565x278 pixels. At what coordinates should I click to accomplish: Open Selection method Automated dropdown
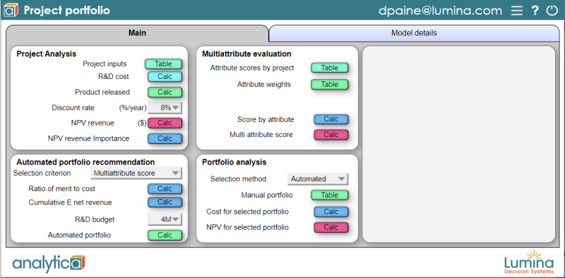click(x=318, y=179)
